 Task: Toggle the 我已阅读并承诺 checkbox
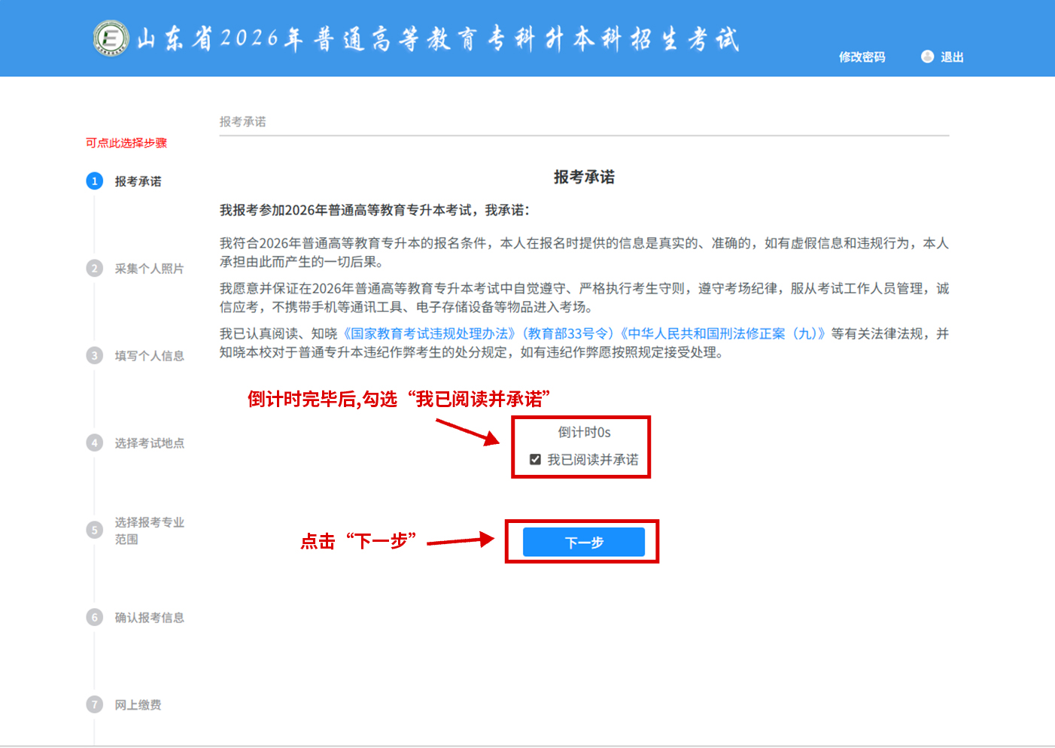[535, 460]
